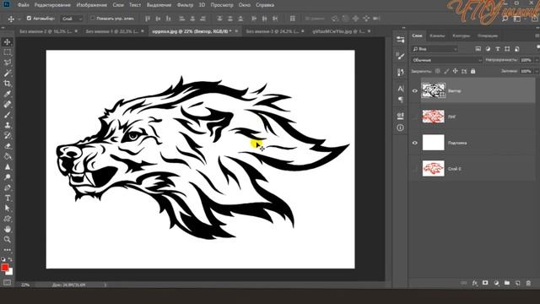The image size is (540, 304).
Task: Select the Pen tool
Action: pos(8,187)
